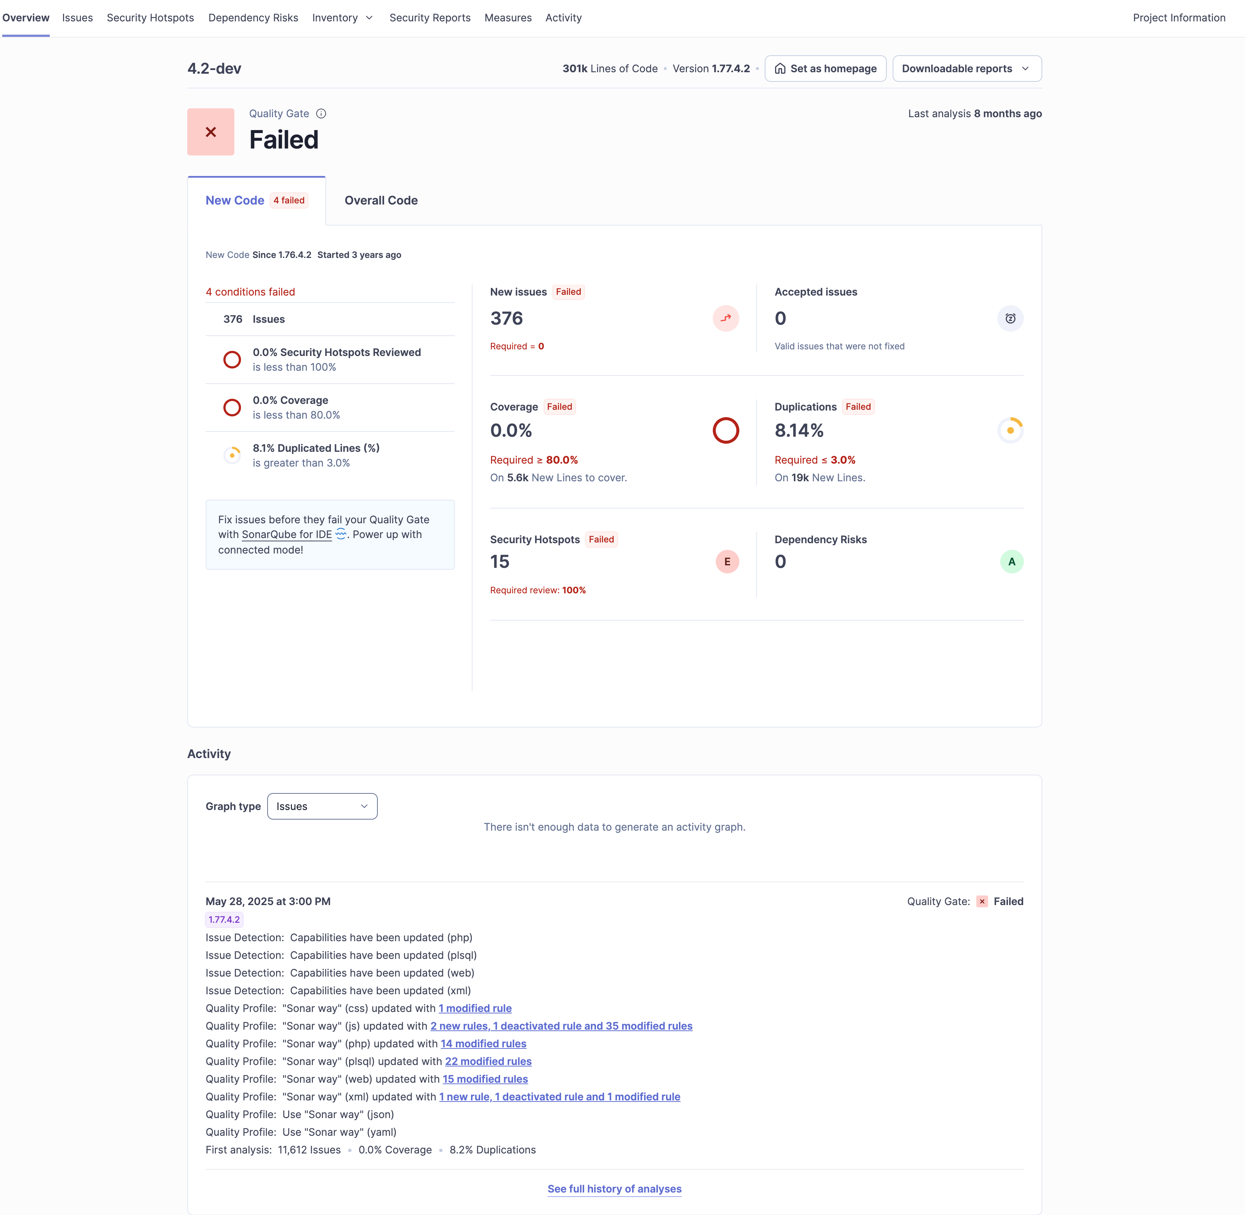
Task: Open the Security Hotspots navigation tab
Action: pos(150,18)
